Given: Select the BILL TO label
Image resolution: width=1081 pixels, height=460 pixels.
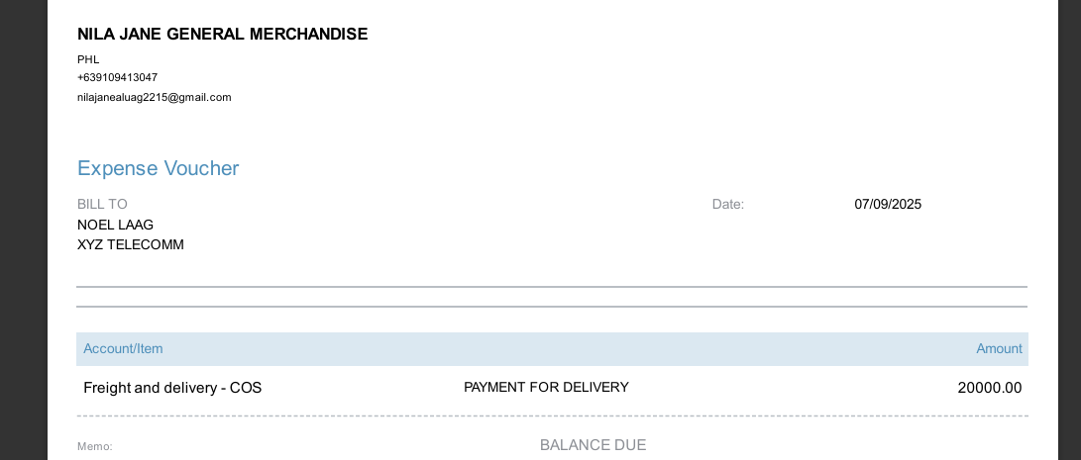Looking at the screenshot, I should coord(102,204).
